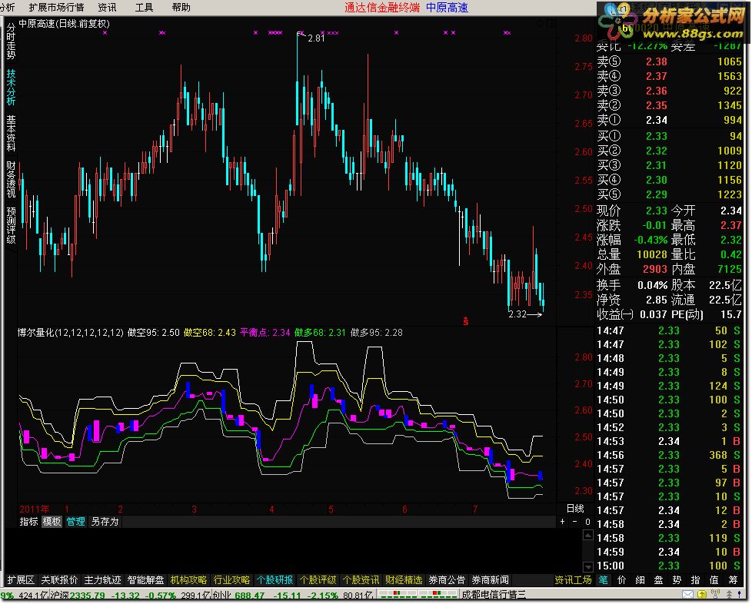The height and width of the screenshot is (604, 752).
Task: Select 技术分析 in the left sidebar
Action: tap(11, 88)
